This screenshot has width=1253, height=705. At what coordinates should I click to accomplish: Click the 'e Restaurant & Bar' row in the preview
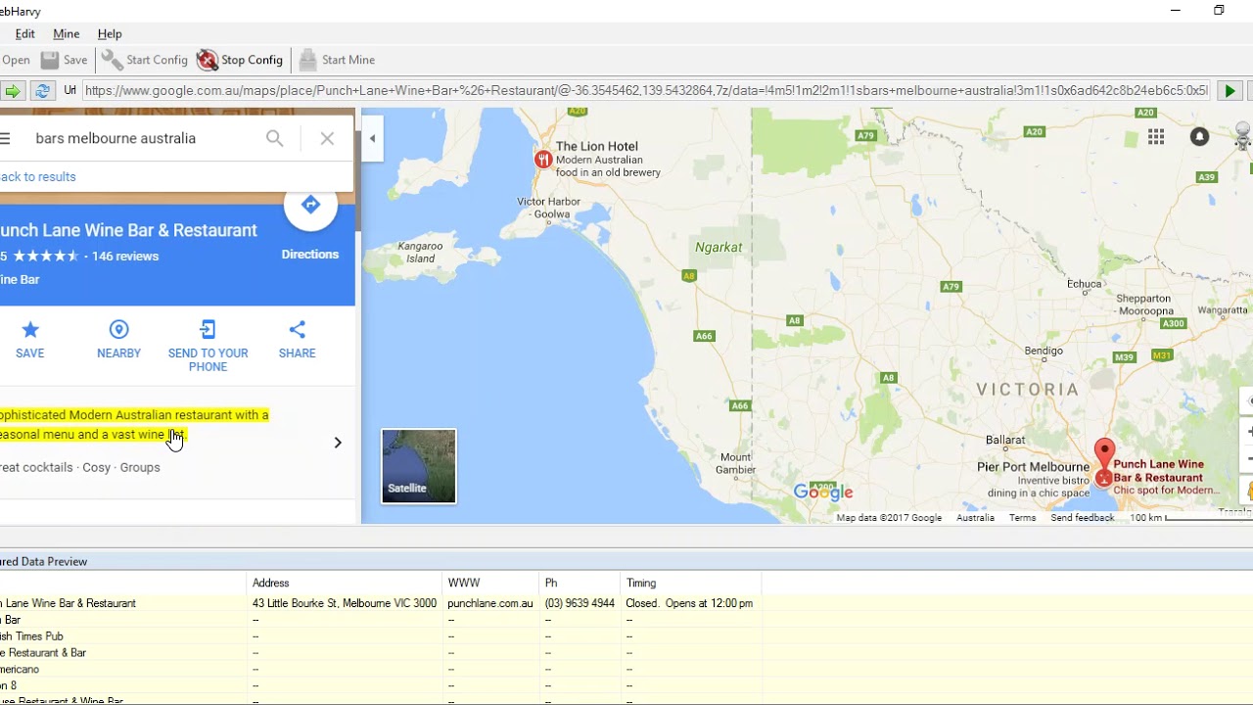tap(123, 653)
